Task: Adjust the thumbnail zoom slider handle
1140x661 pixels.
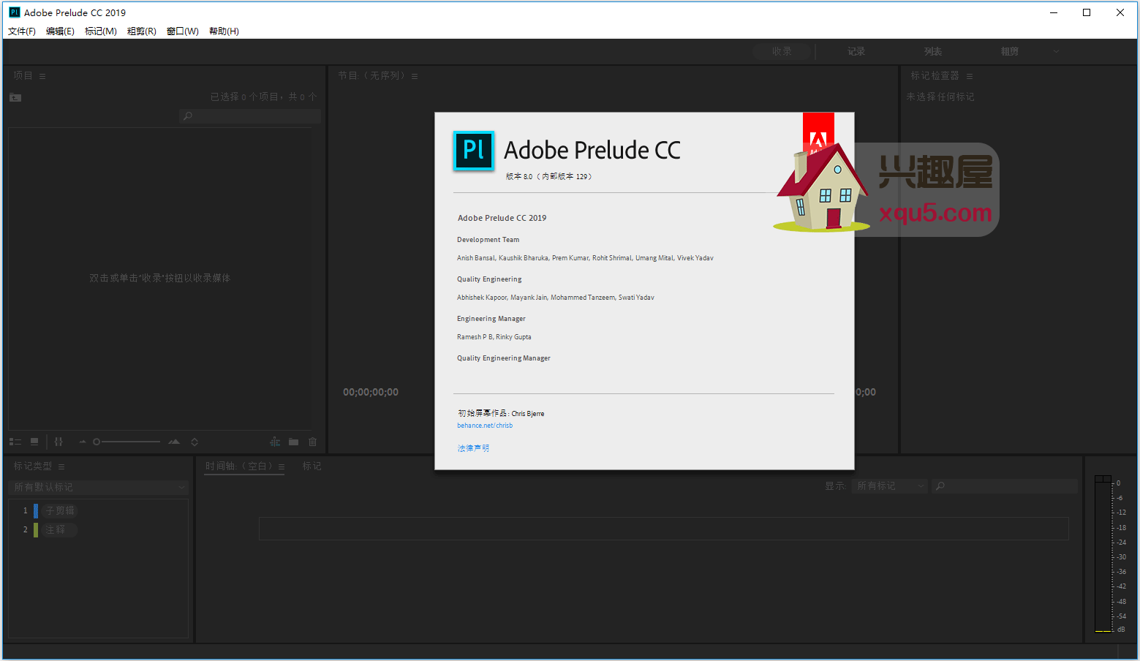Action: click(97, 442)
